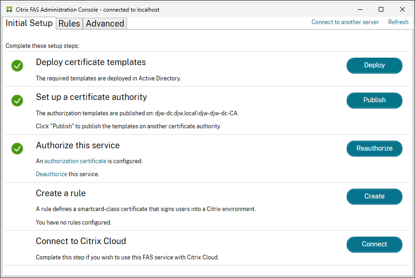Click Deploy to deploy certificate templates
The image size is (415, 278).
[374, 66]
